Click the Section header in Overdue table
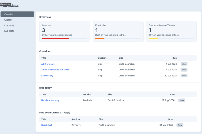This screenshot has width=202, height=134. click(x=102, y=58)
